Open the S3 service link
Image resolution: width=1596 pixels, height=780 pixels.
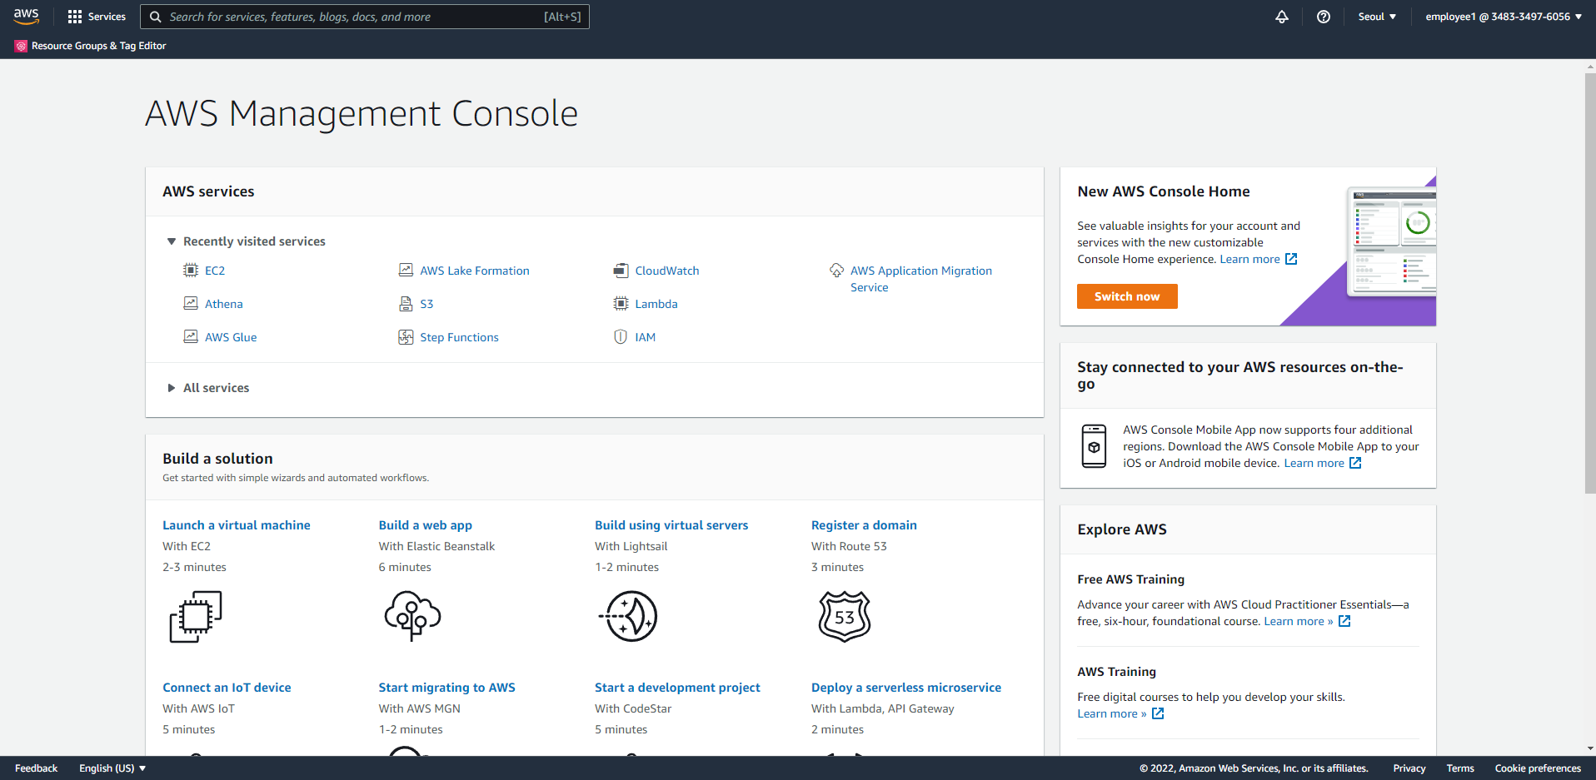[426, 304]
